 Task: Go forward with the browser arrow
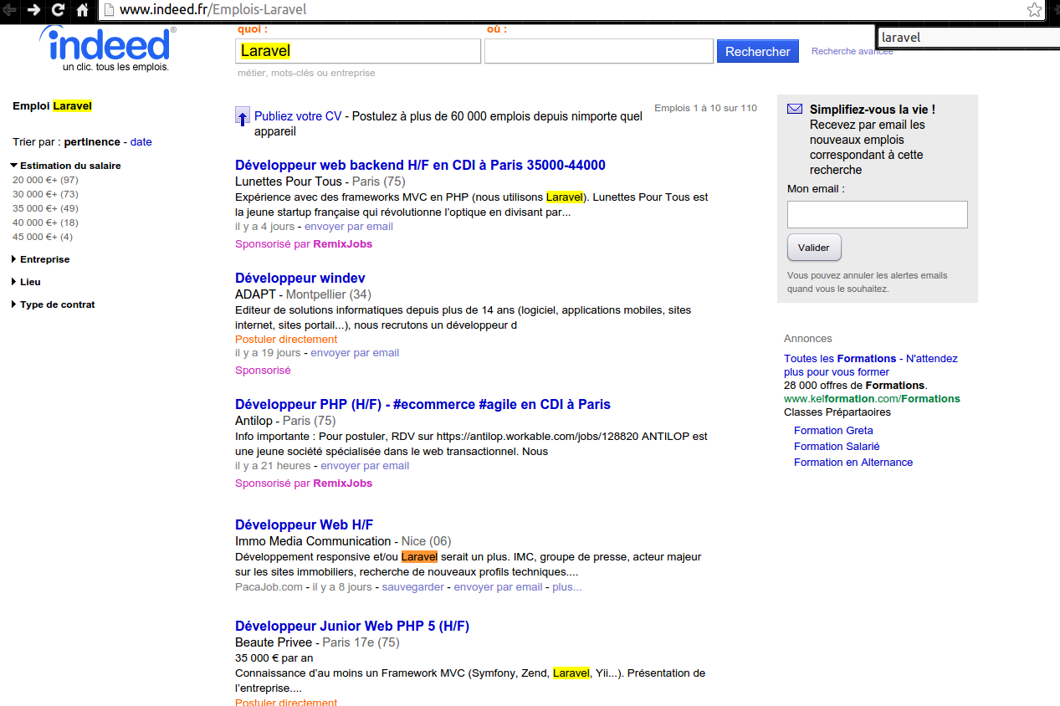click(33, 10)
